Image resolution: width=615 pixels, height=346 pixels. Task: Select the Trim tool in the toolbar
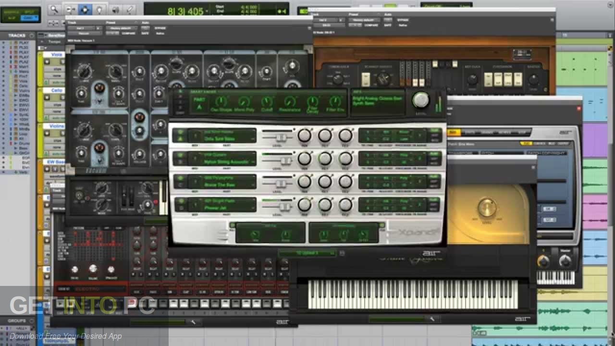71,9
